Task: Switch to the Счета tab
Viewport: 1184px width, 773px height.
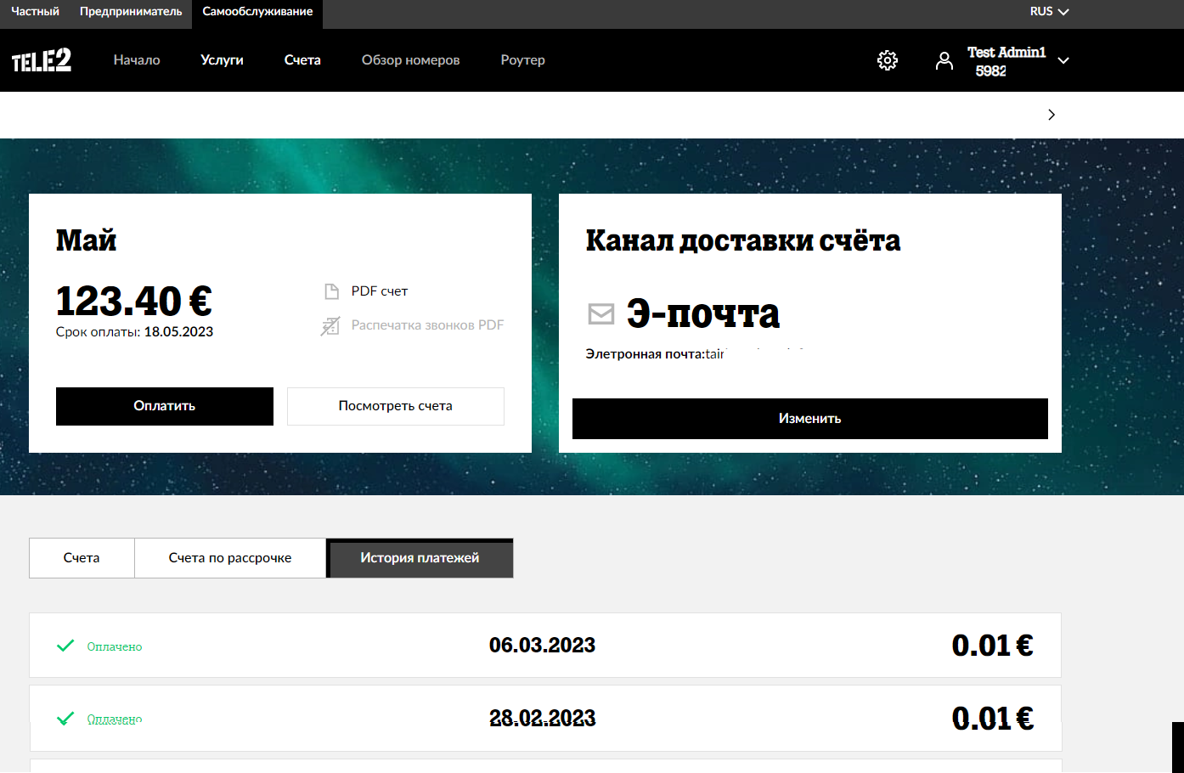Action: tap(82, 558)
